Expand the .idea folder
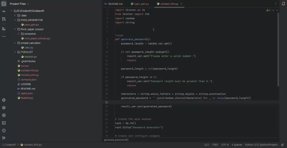The width and height of the screenshot is (287, 148). coord(15,16)
